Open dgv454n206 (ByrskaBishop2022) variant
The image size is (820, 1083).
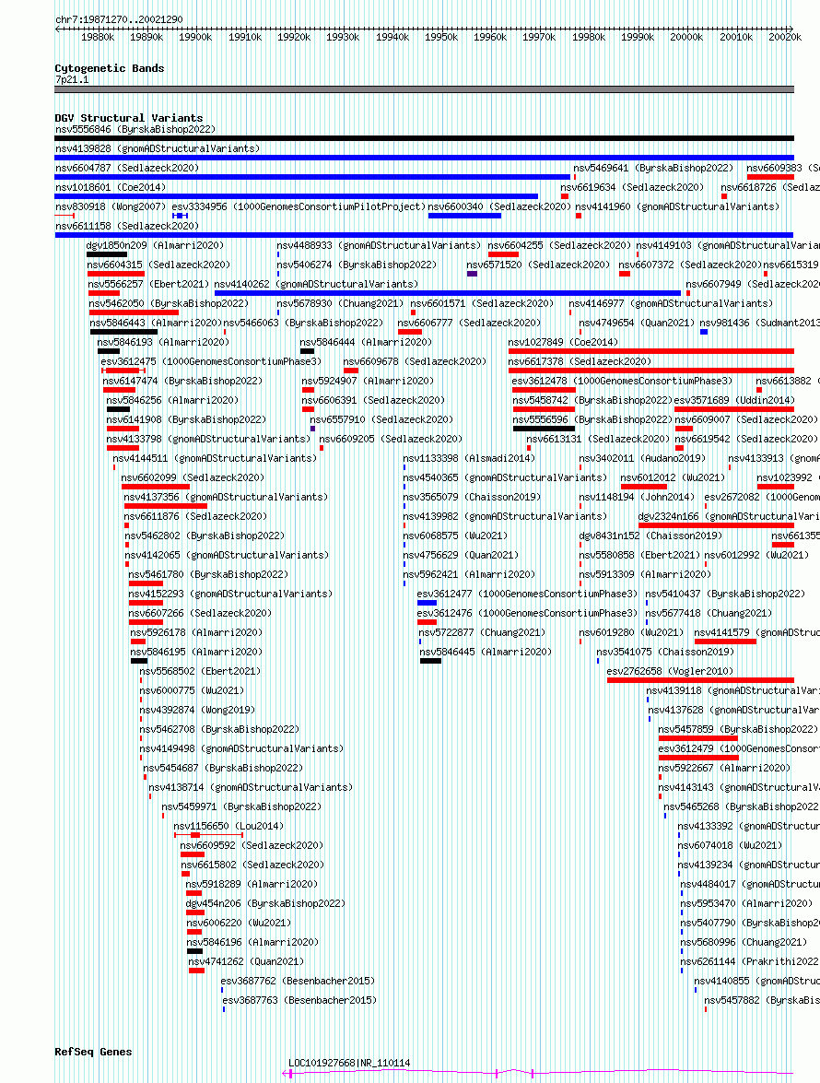[265, 902]
